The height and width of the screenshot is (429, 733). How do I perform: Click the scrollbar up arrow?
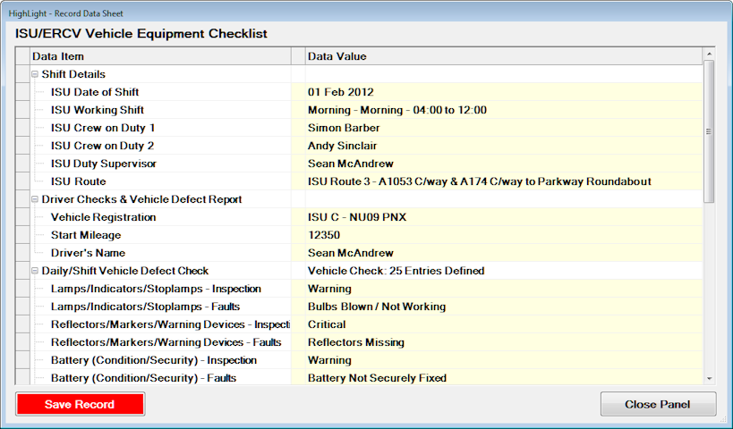709,55
